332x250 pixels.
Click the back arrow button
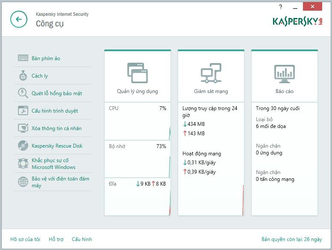(18, 19)
